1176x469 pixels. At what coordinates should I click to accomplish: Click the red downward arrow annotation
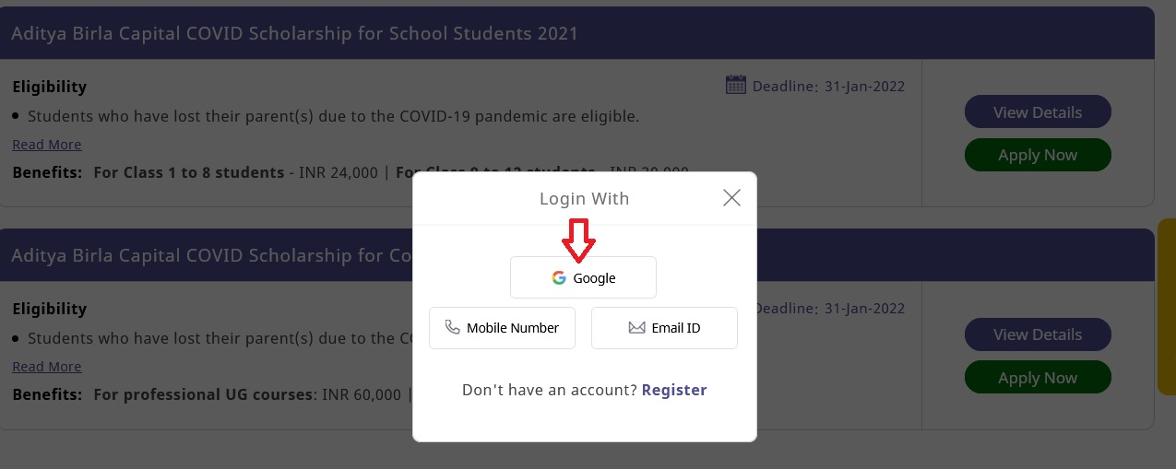pos(580,240)
